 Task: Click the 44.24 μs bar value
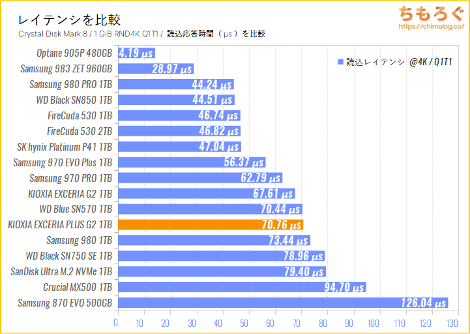(212, 85)
